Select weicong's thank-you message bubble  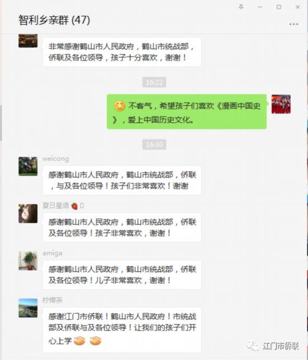click(122, 180)
